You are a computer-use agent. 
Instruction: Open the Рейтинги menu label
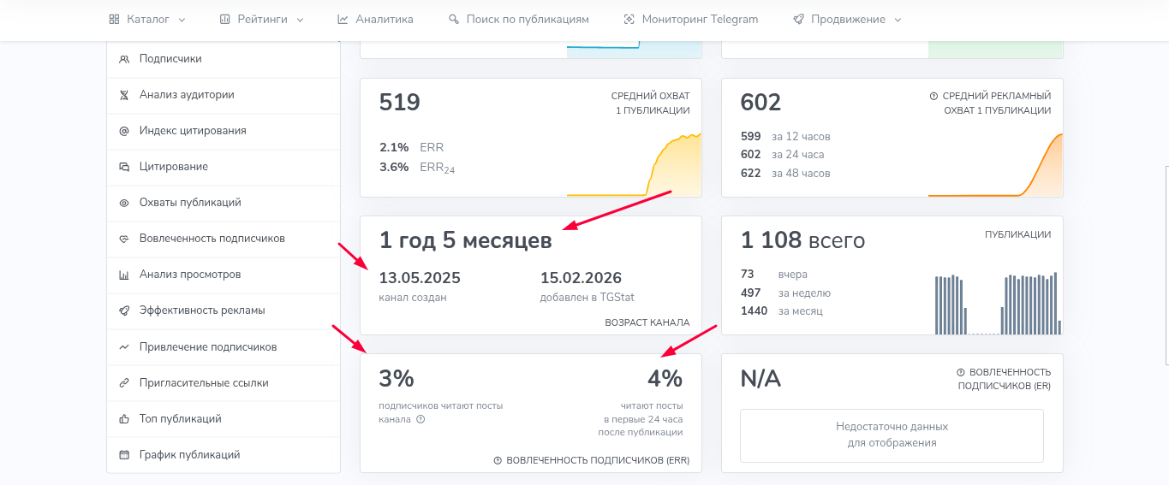click(262, 19)
